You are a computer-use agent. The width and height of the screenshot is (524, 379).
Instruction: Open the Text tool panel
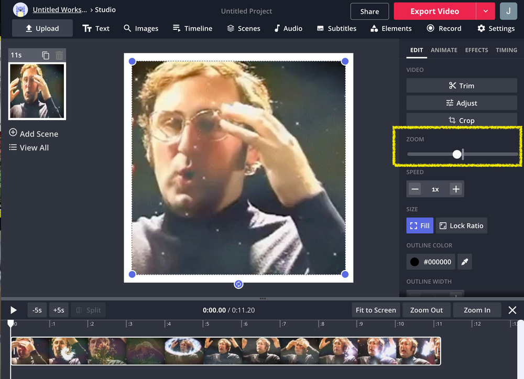pyautogui.click(x=96, y=28)
